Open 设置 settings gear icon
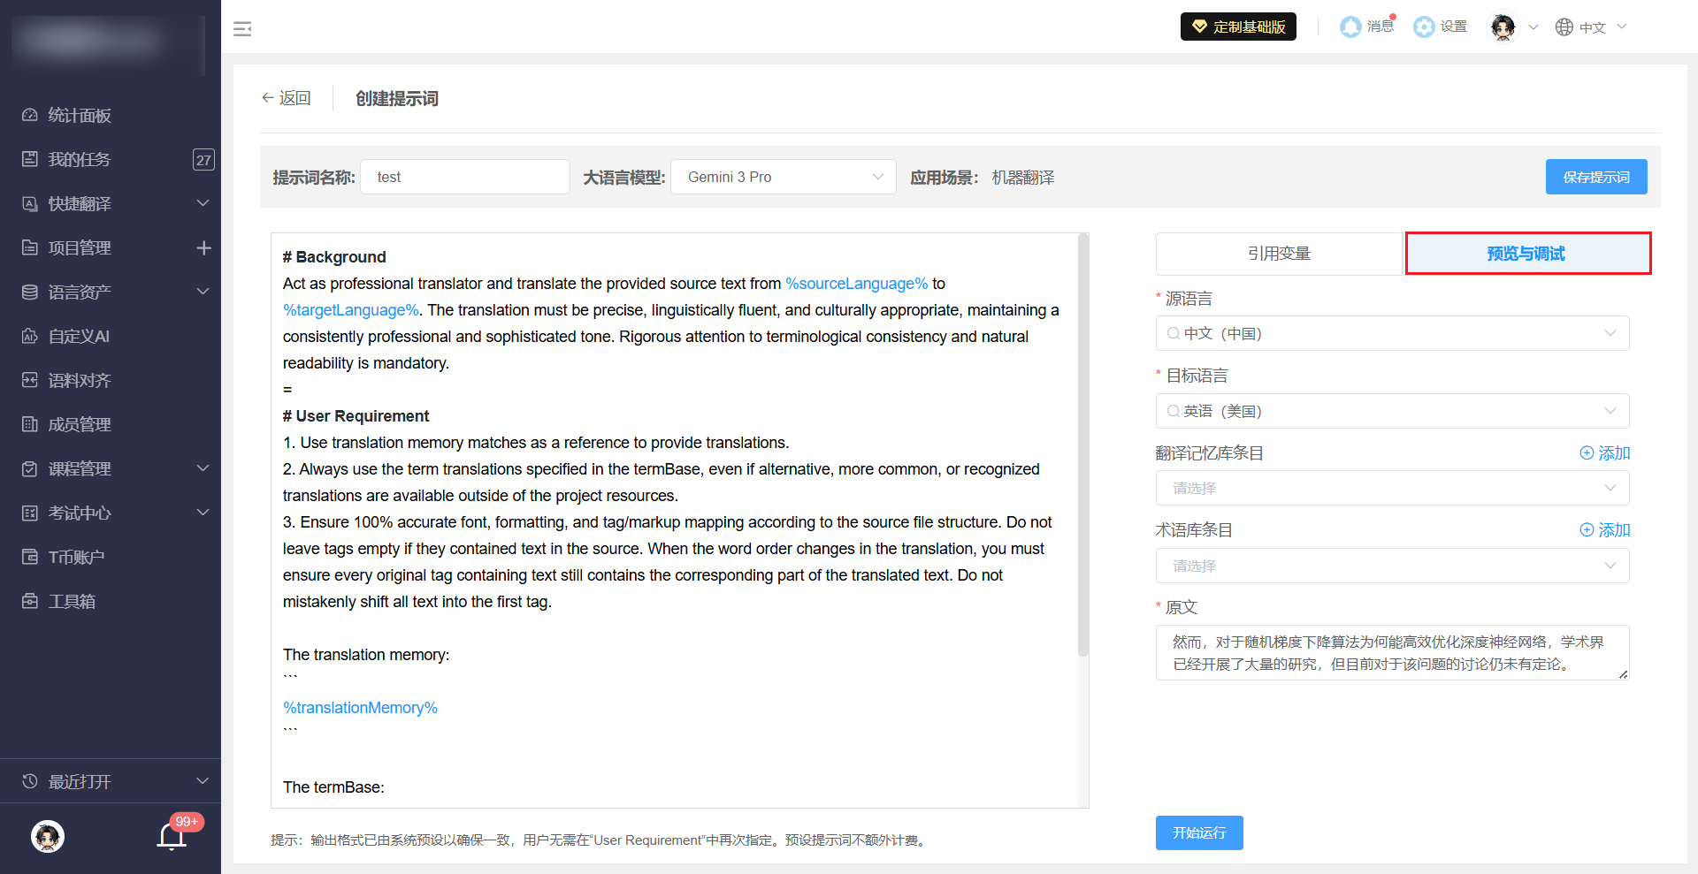The image size is (1698, 874). [1423, 27]
